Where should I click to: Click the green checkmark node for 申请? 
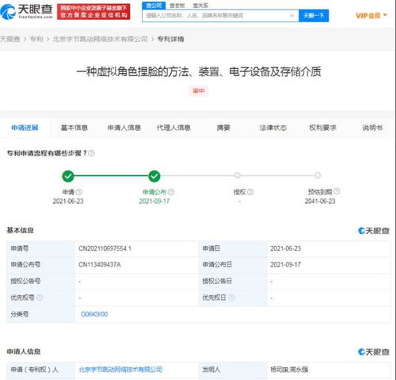[x=68, y=176]
